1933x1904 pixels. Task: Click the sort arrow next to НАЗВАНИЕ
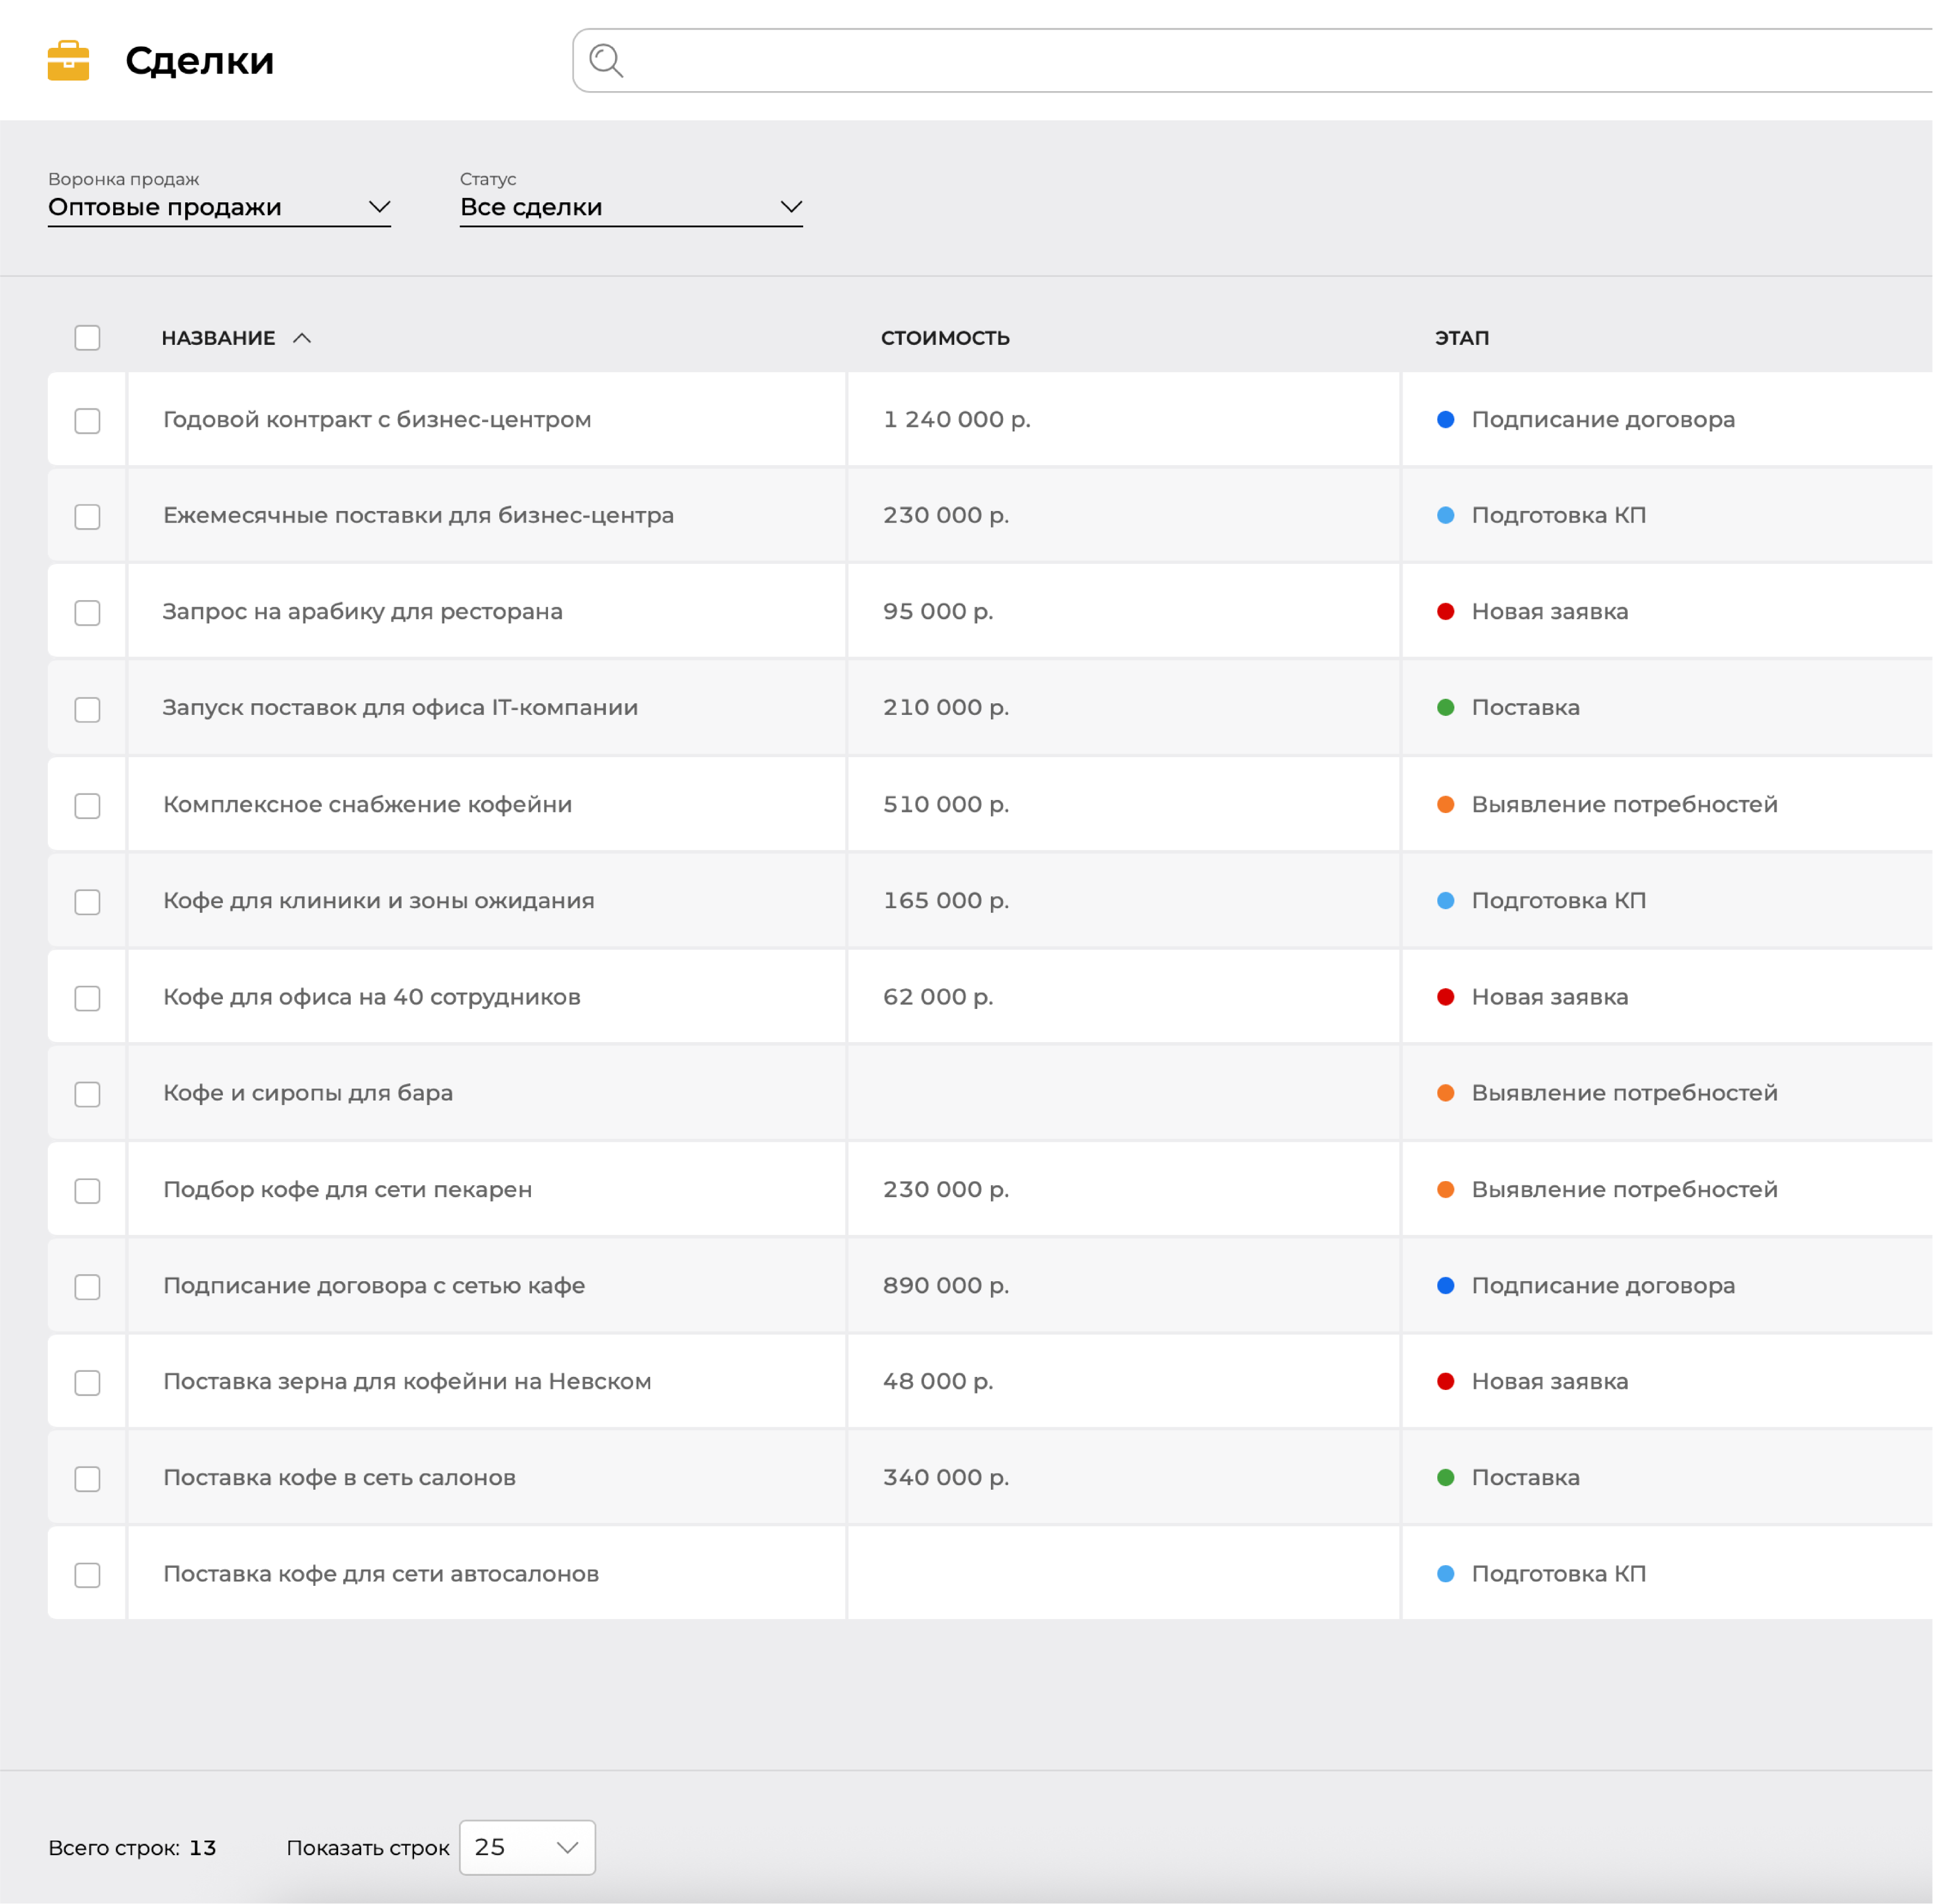(x=302, y=338)
